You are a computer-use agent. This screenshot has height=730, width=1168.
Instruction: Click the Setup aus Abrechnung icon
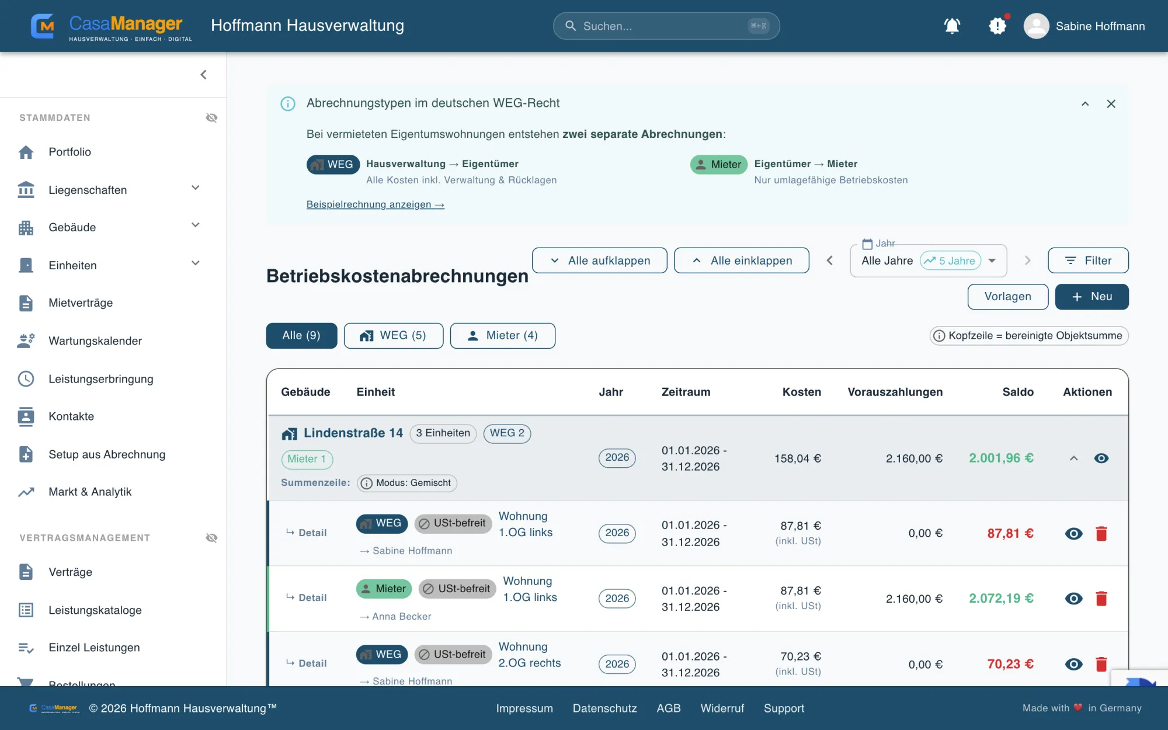[26, 454]
